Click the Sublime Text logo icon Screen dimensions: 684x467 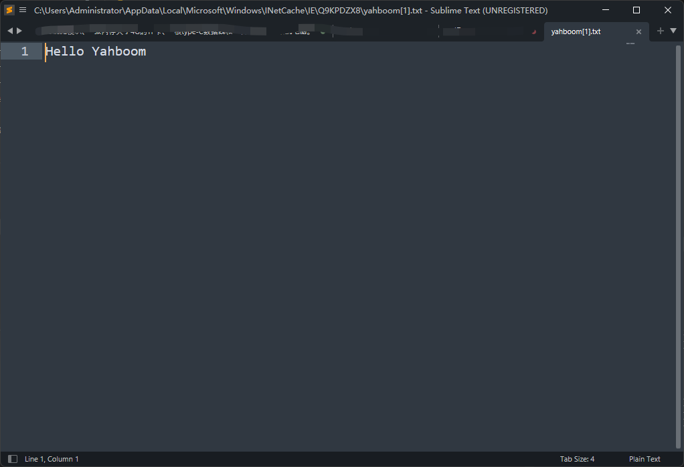click(9, 10)
